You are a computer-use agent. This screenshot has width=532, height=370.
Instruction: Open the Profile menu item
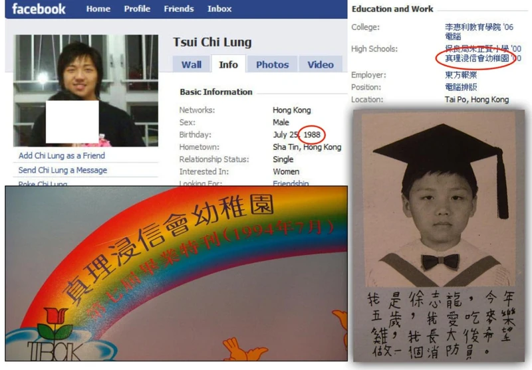click(137, 9)
